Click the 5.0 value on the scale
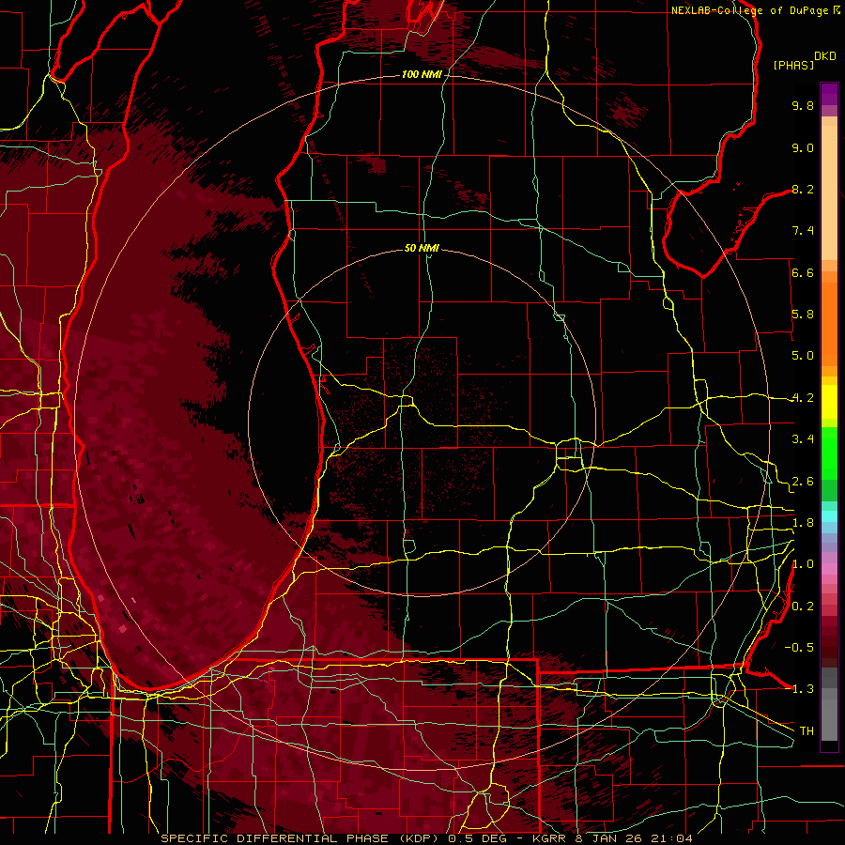This screenshot has height=845, width=845. pyautogui.click(x=803, y=356)
